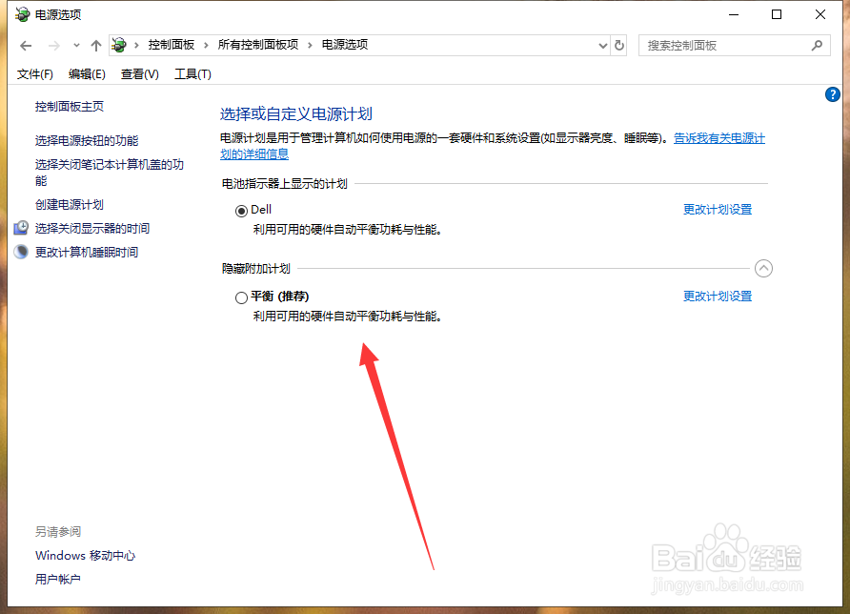Open Windows 移动中心 link

[x=85, y=556]
